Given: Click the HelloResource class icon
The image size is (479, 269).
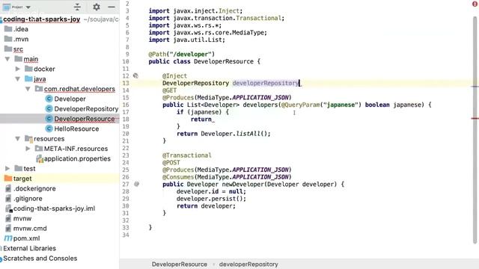Looking at the screenshot, I should click(x=49, y=129).
